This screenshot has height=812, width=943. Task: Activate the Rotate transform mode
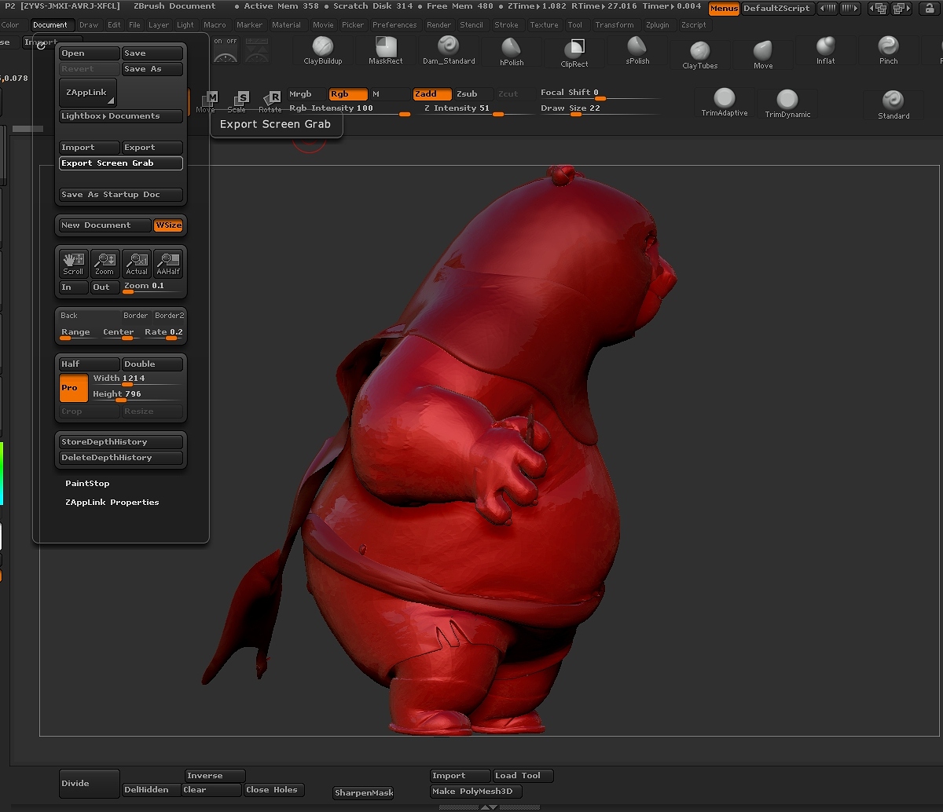coord(270,102)
